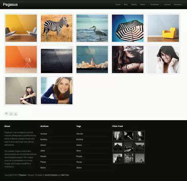The width and height of the screenshot is (187, 181).
Task: Go to pagination page 2
Action: tap(11, 114)
